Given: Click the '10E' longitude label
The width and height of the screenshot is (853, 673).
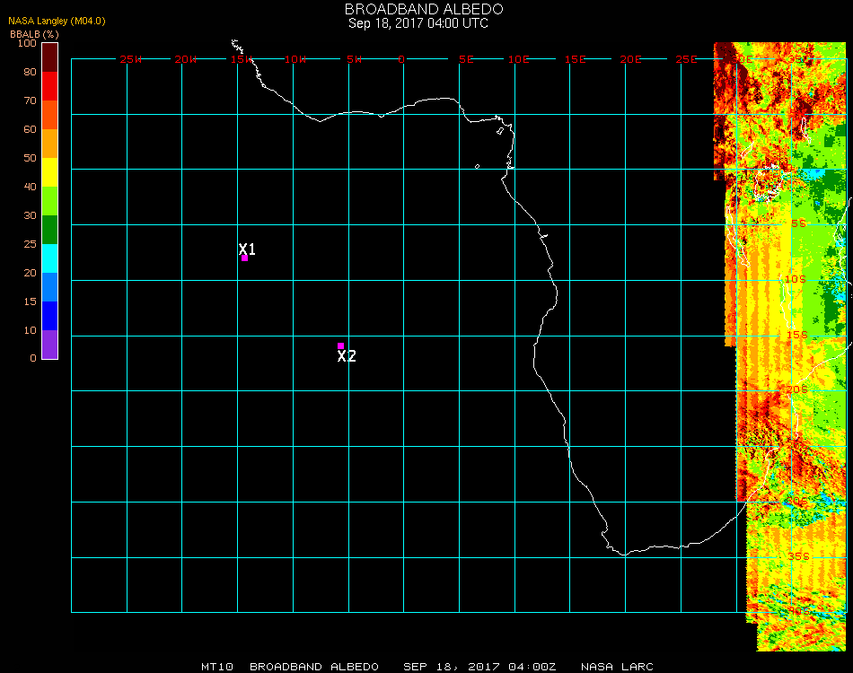Looking at the screenshot, I should (x=518, y=59).
